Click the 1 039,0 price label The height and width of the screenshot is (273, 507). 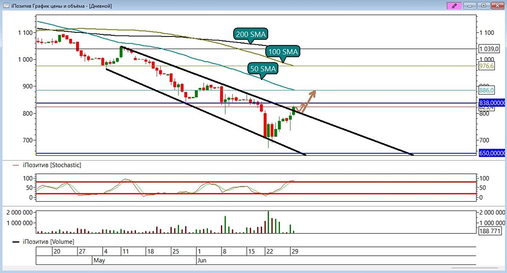489,49
